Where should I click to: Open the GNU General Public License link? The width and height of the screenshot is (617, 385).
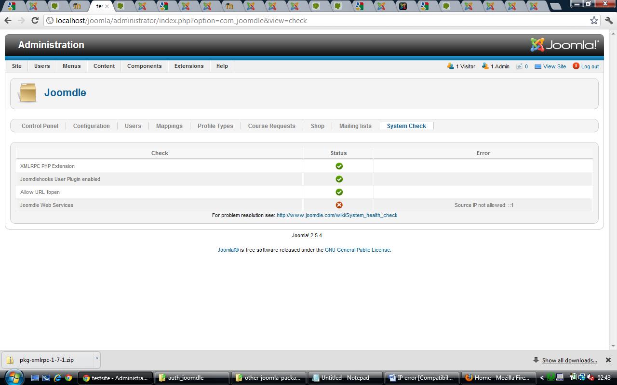tap(357, 250)
